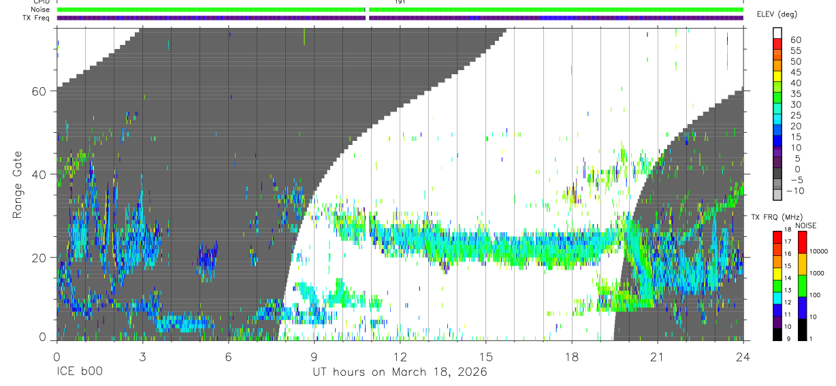Click the 191 CPID value above the plot

click(x=400, y=2)
